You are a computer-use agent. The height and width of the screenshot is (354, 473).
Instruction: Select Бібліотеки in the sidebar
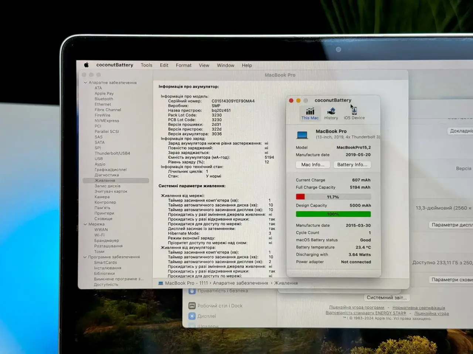click(x=104, y=274)
